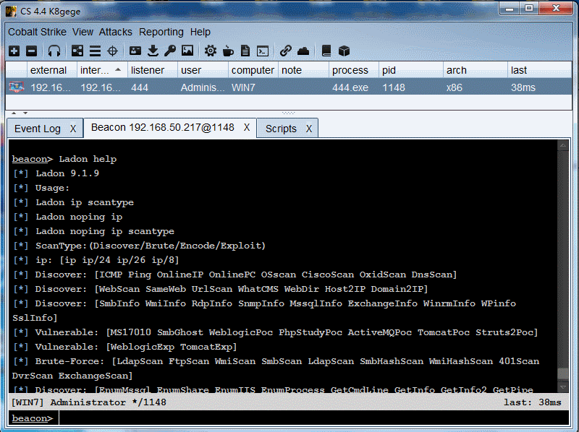Switch to the pivot graph view icon
The width and height of the screenshot is (579, 432).
[x=77, y=51]
